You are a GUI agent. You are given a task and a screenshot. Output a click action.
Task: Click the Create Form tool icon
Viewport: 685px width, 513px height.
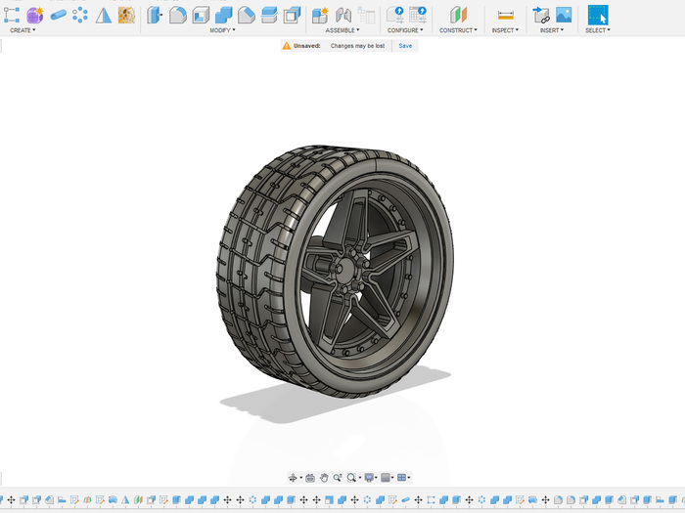35,15
